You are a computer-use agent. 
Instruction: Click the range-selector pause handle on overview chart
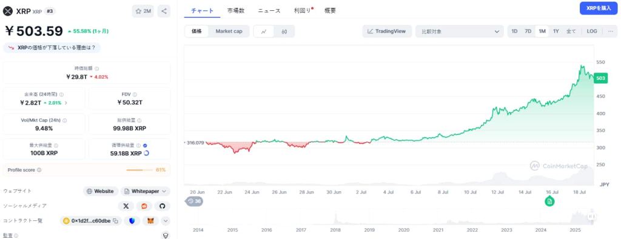tap(592, 217)
